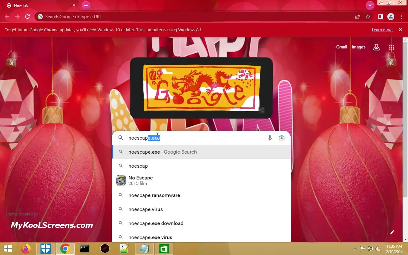Screen dimensions: 408x255
Task: Select the noescape ransomware suggestion
Action: [x=201, y=195]
